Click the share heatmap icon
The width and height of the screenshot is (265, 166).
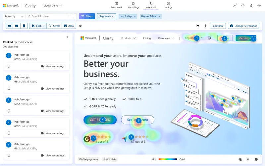(197, 26)
